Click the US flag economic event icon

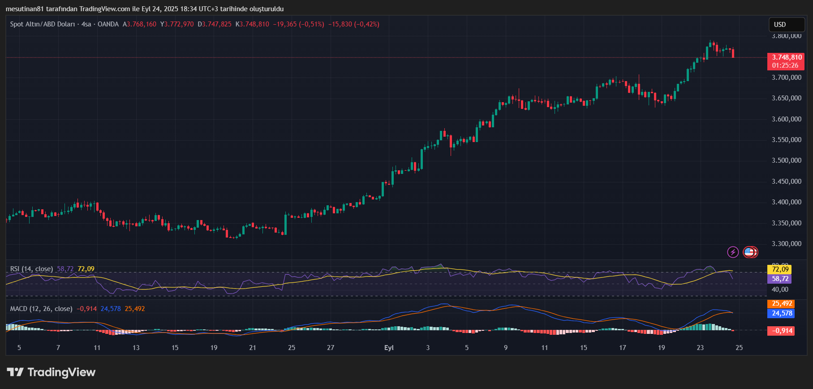point(749,252)
